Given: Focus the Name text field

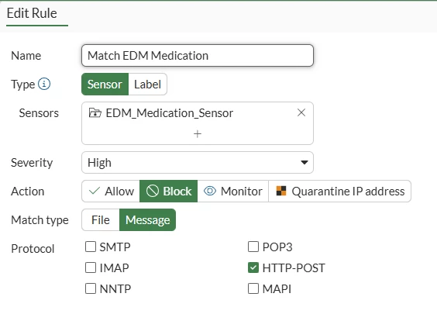Looking at the screenshot, I should 198,56.
